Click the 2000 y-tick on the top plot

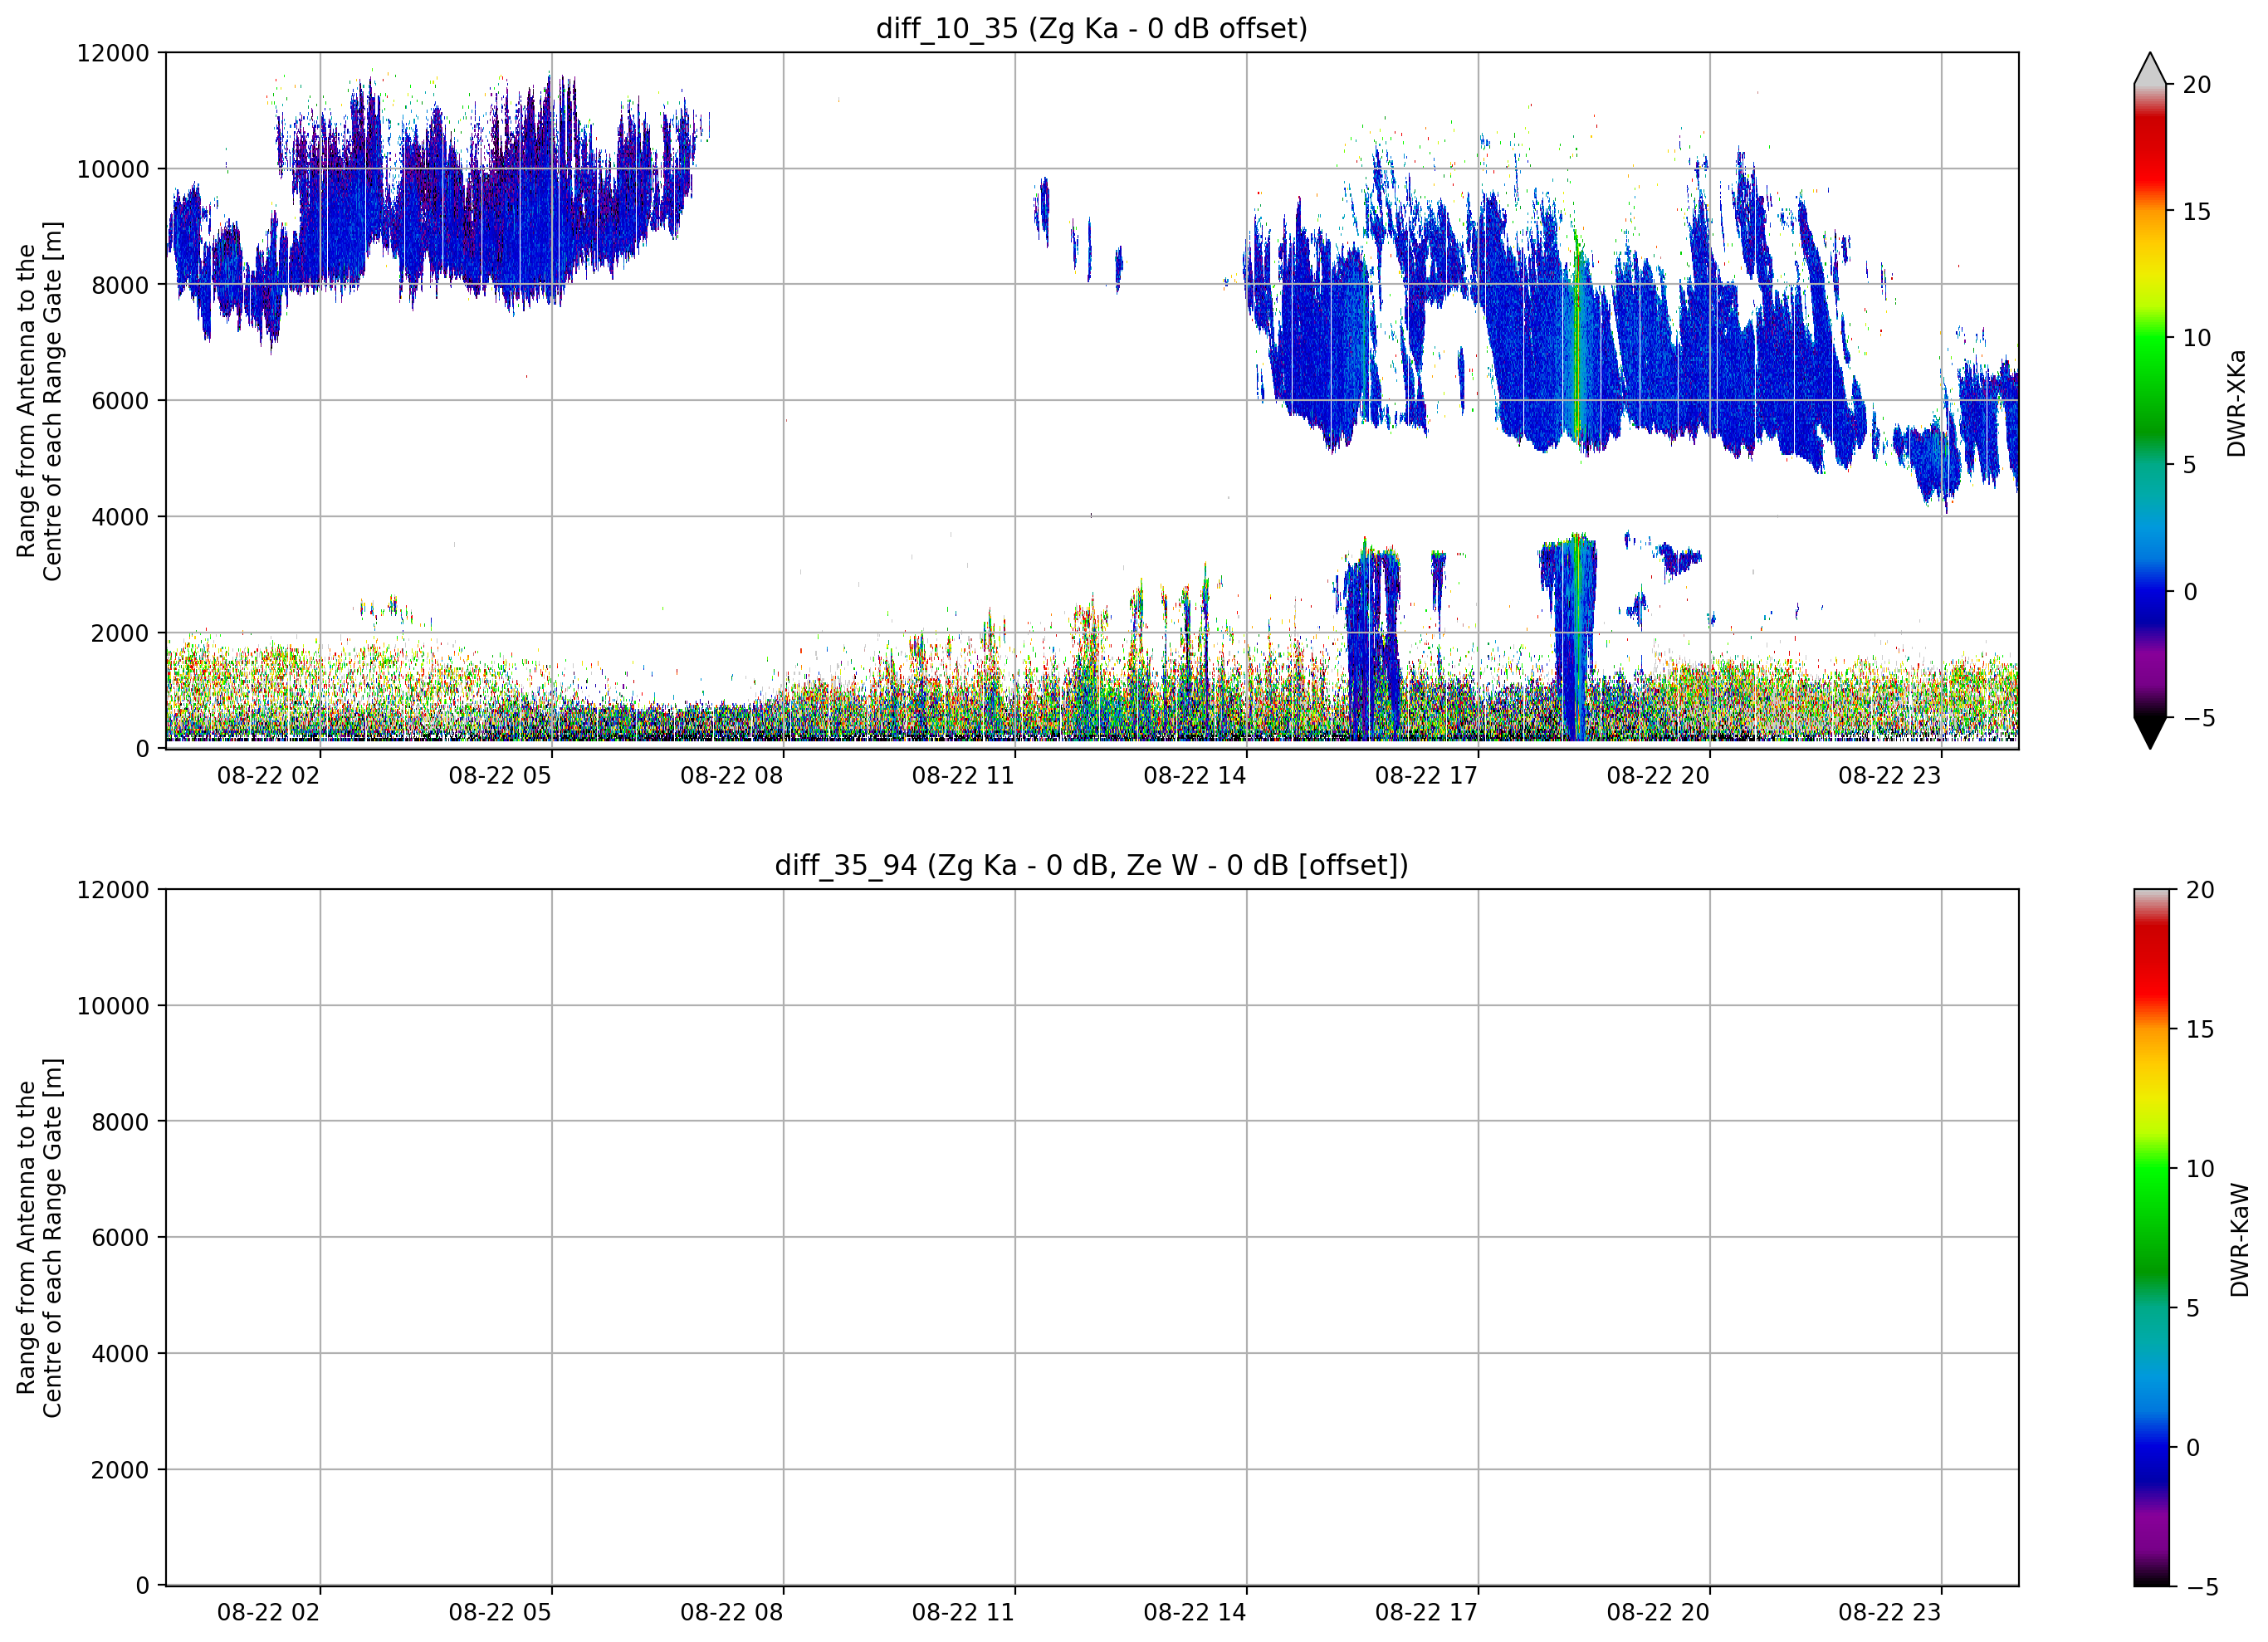pyautogui.click(x=120, y=633)
